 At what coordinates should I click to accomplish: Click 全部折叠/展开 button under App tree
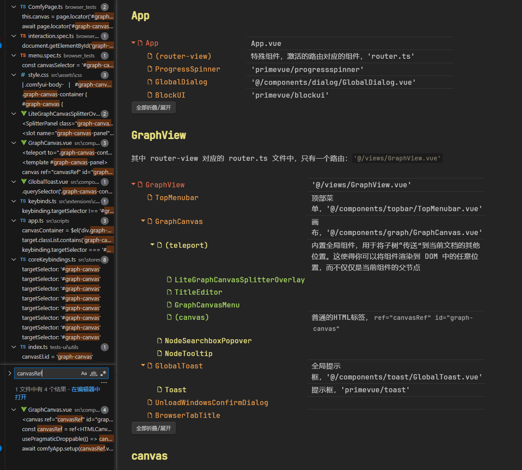(x=154, y=108)
